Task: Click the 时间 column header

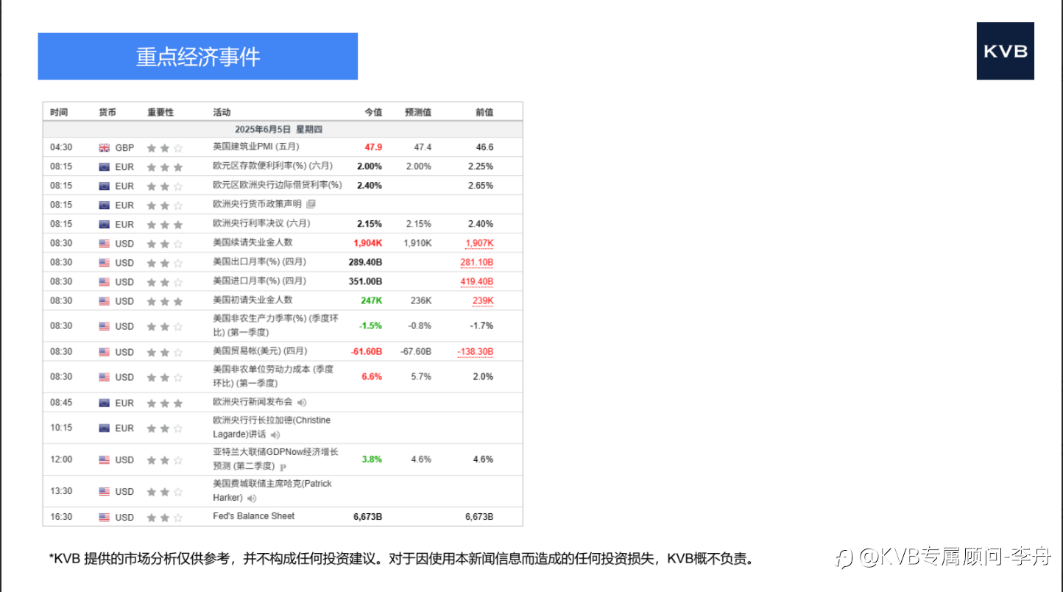Action: click(59, 112)
